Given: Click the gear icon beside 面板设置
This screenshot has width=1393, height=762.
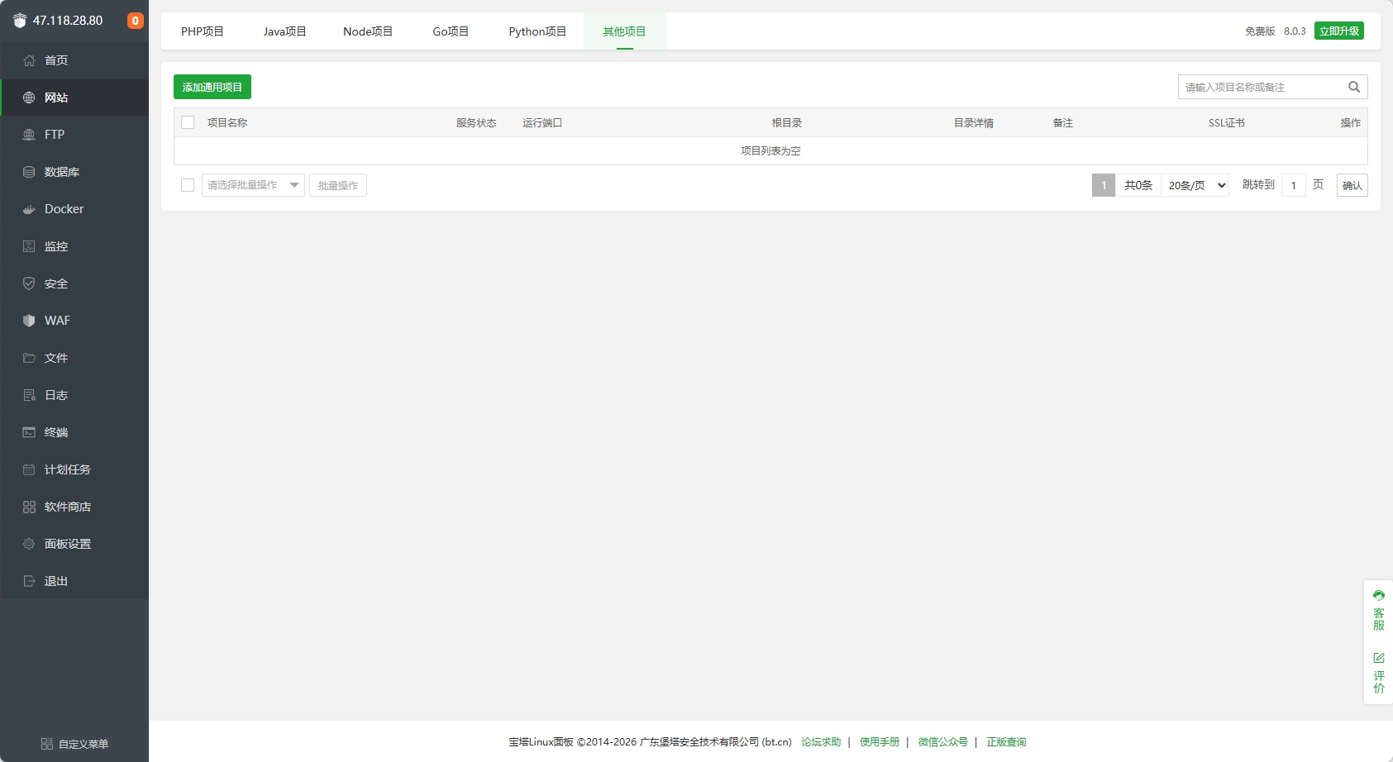Looking at the screenshot, I should tap(29, 544).
